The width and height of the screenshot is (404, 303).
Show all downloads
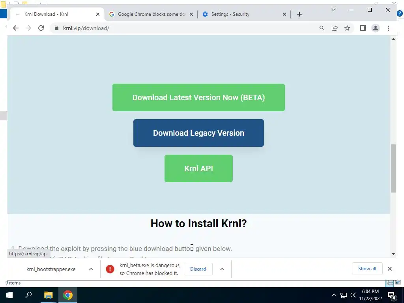click(367, 269)
